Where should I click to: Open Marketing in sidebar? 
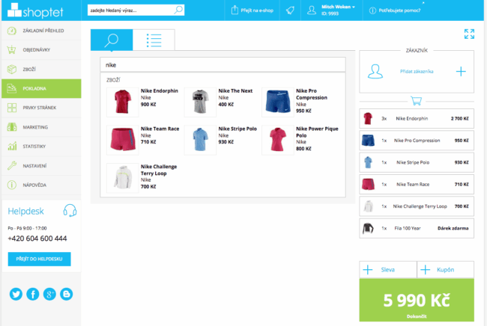pyautogui.click(x=41, y=127)
